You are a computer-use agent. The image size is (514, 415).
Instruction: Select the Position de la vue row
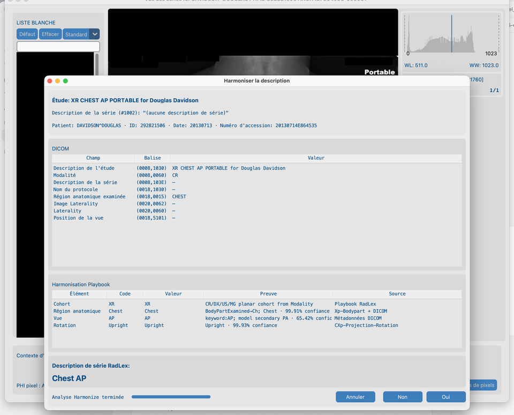point(256,218)
